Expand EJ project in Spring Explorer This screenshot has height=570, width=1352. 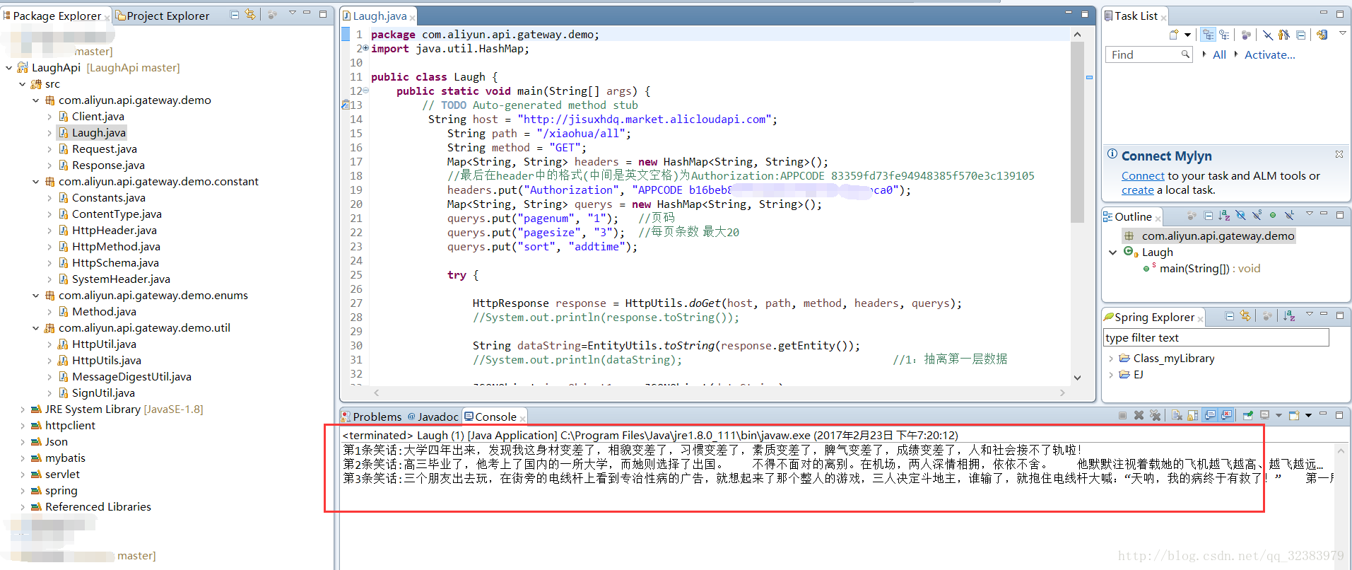coord(1111,375)
